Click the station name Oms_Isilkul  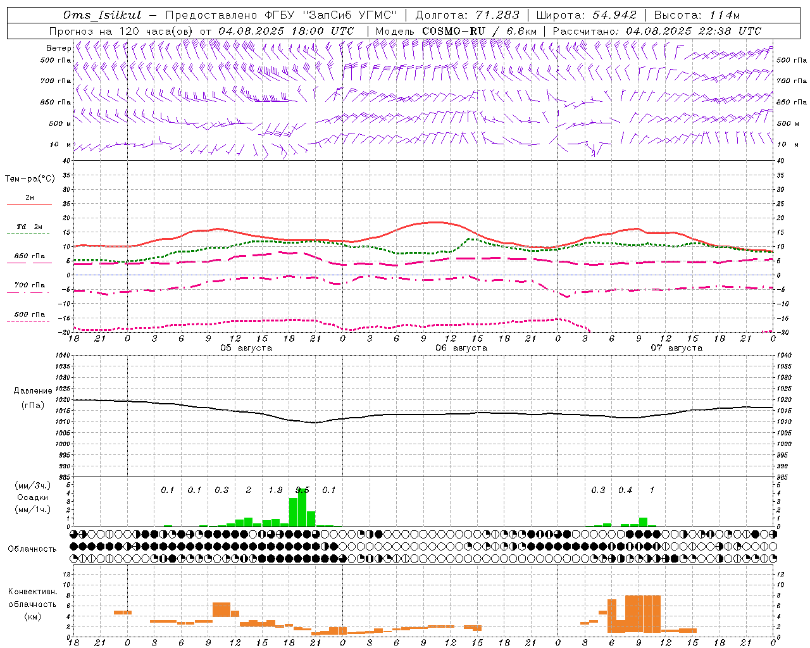(x=103, y=15)
